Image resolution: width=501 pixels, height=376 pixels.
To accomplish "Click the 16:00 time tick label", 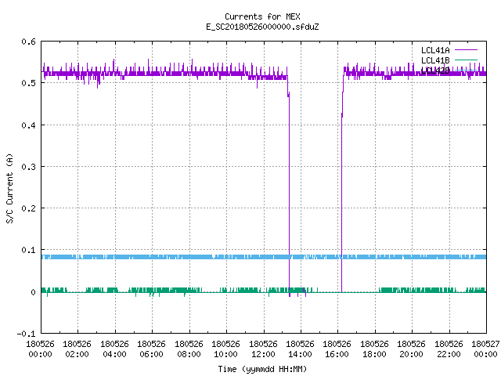I will (337, 354).
